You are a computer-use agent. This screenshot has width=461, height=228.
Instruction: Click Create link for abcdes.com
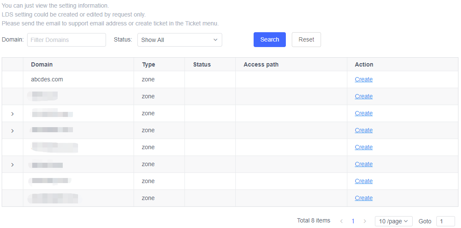tap(363, 79)
